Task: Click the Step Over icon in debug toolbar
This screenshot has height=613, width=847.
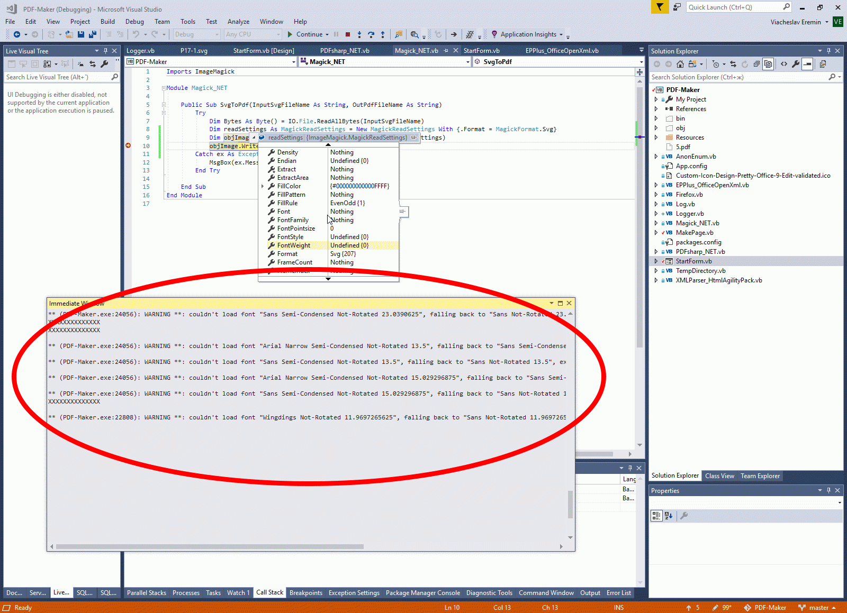Action: coord(372,35)
